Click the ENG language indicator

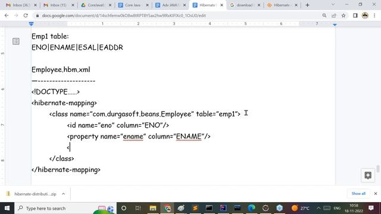click(337, 208)
